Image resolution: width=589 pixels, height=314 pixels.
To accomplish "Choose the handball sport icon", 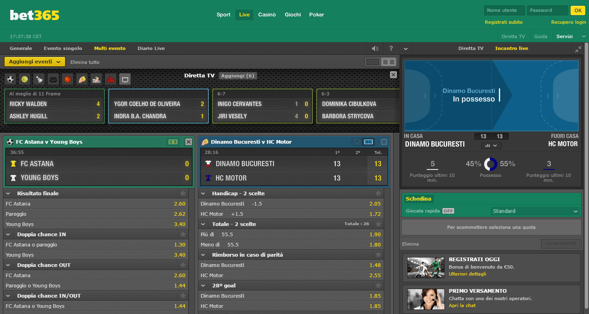I will pos(82,79).
